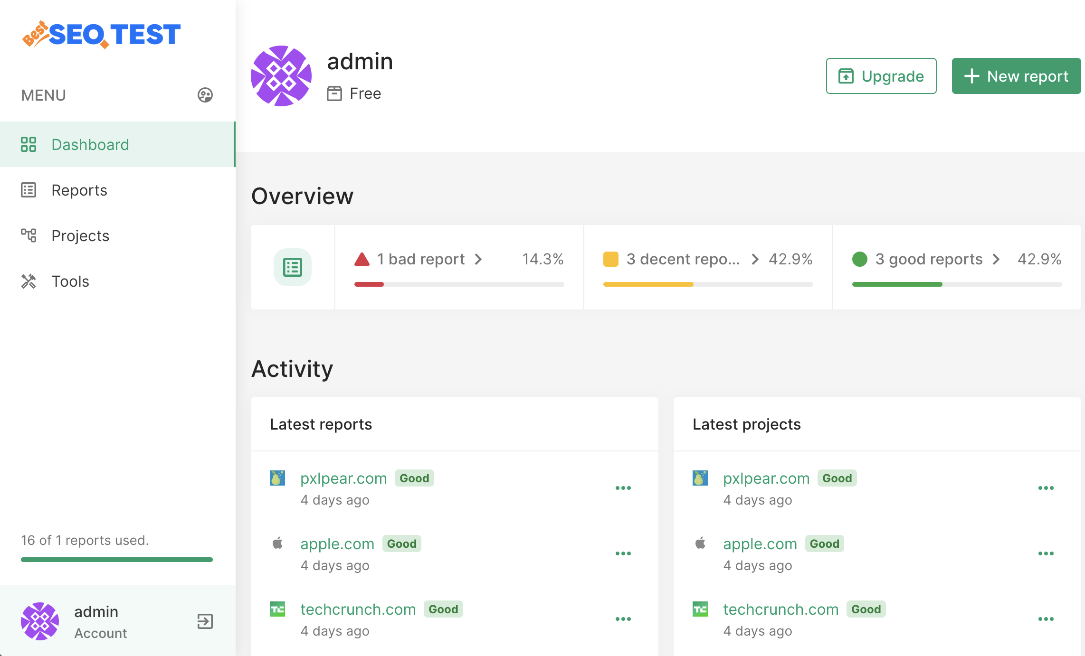Screen dimensions: 1085x656
Task: Expand the 3 good reports chevron
Action: click(x=996, y=259)
